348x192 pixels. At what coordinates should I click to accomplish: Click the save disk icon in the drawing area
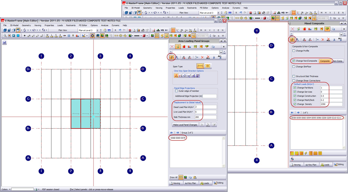[x=5, y=43]
